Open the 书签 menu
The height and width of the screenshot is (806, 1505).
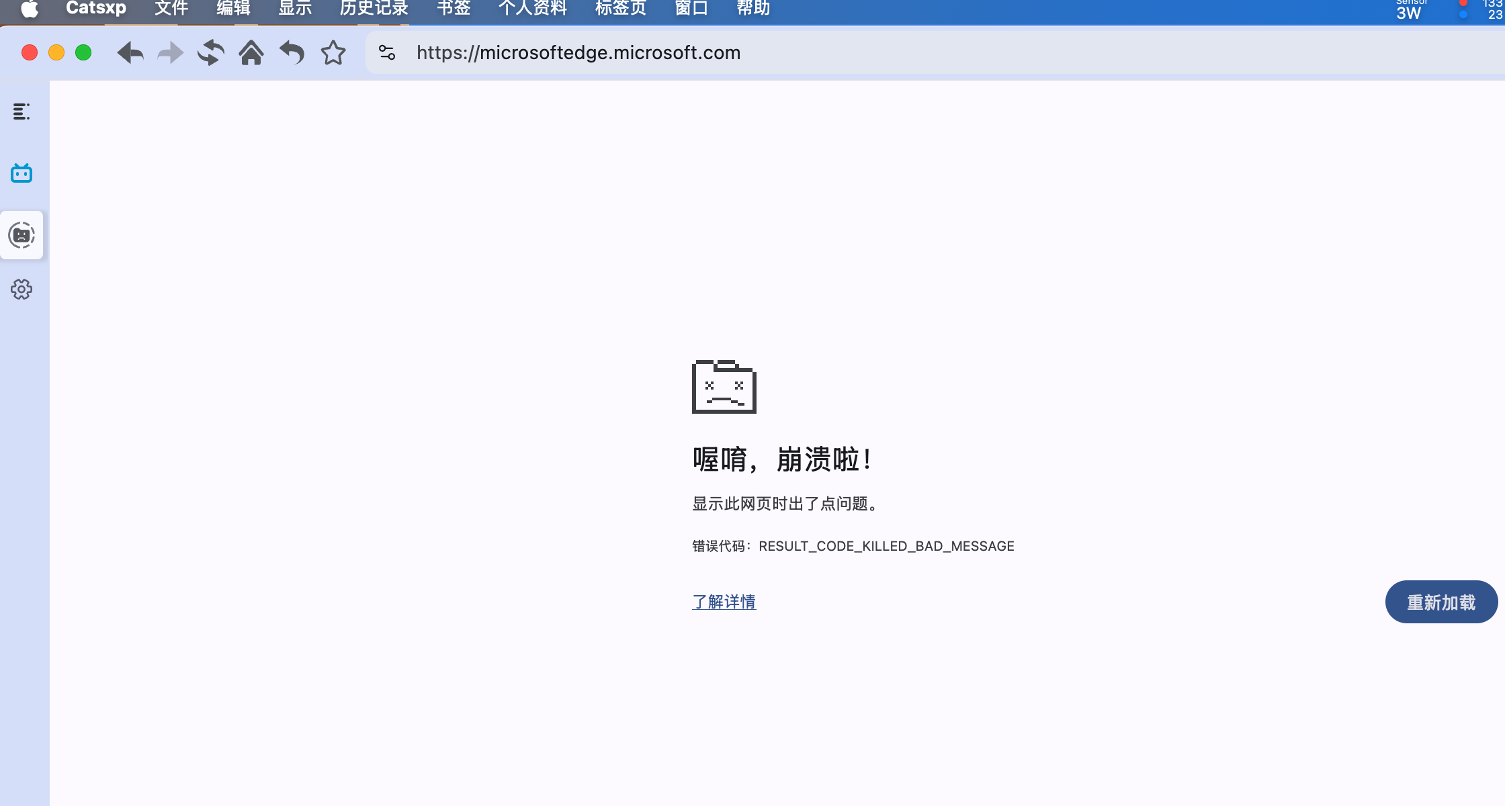pyautogui.click(x=454, y=8)
